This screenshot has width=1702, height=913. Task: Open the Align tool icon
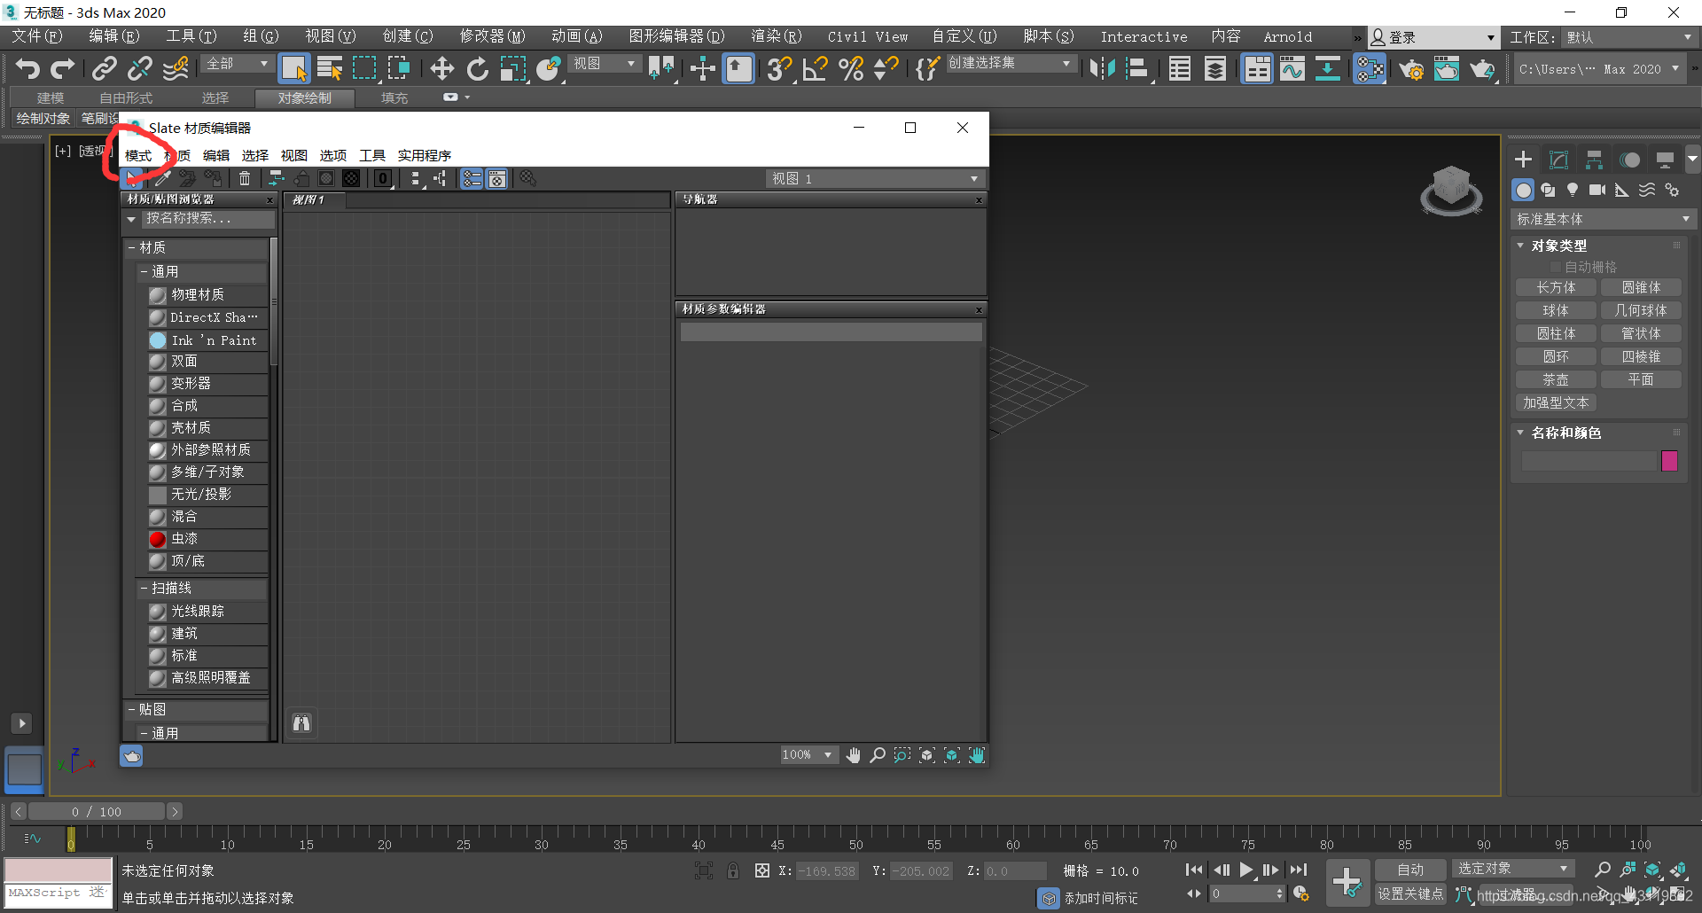point(1137,68)
